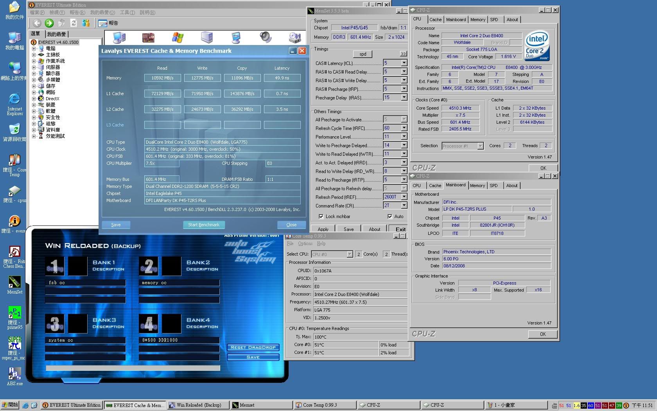This screenshot has width=657, height=411.
Task: Click the Apply button in MemSet
Action: 323,229
